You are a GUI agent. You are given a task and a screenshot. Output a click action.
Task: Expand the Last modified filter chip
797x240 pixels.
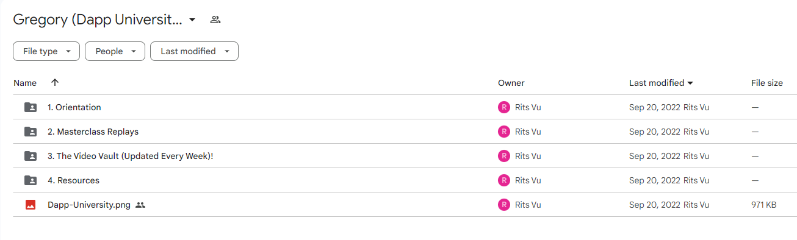tap(194, 51)
